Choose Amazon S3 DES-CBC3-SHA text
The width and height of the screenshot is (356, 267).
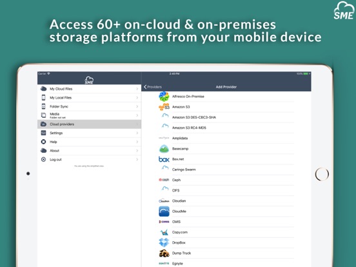194,117
